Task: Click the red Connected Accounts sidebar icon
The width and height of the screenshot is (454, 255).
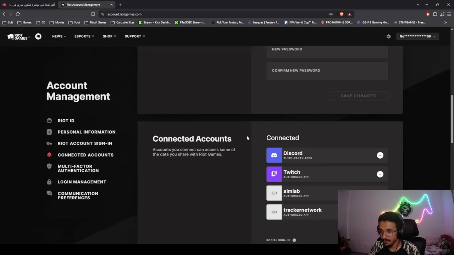Action: [x=49, y=155]
